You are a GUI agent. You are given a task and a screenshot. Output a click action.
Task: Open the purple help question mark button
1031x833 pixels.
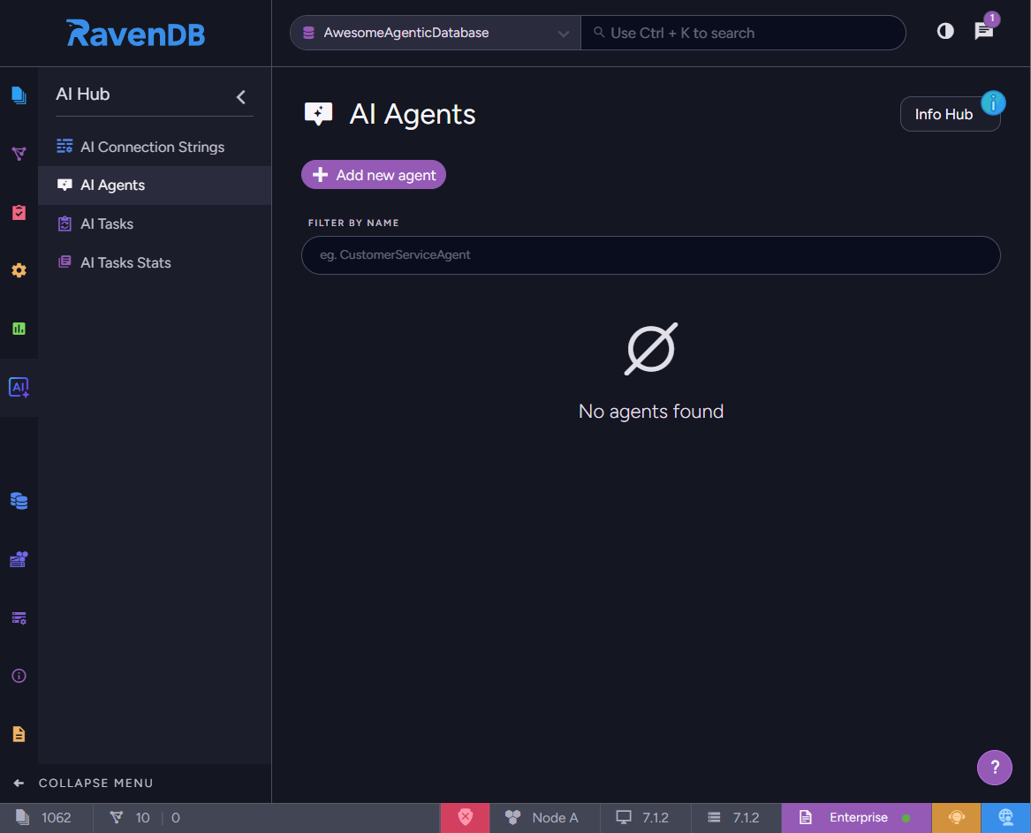(994, 768)
